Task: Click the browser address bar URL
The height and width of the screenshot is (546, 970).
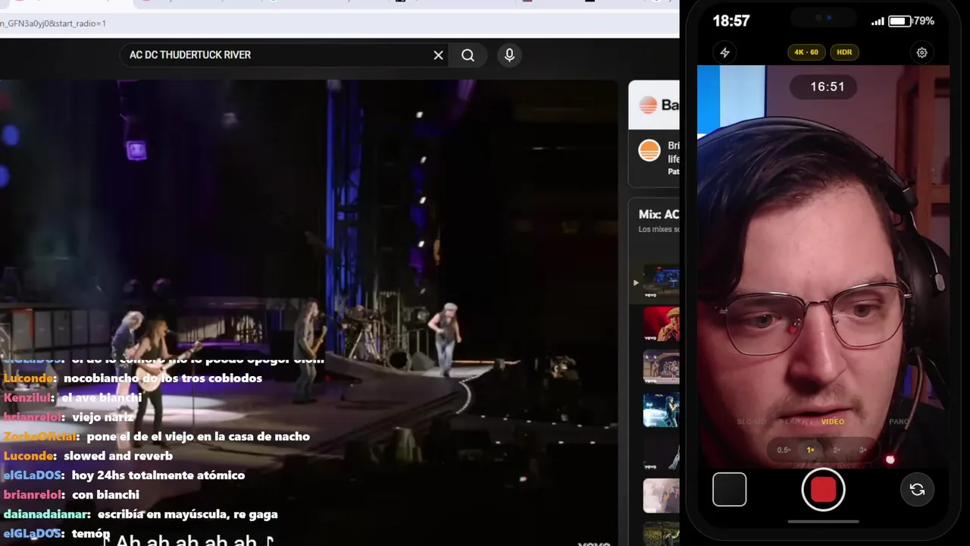Action: tap(53, 24)
